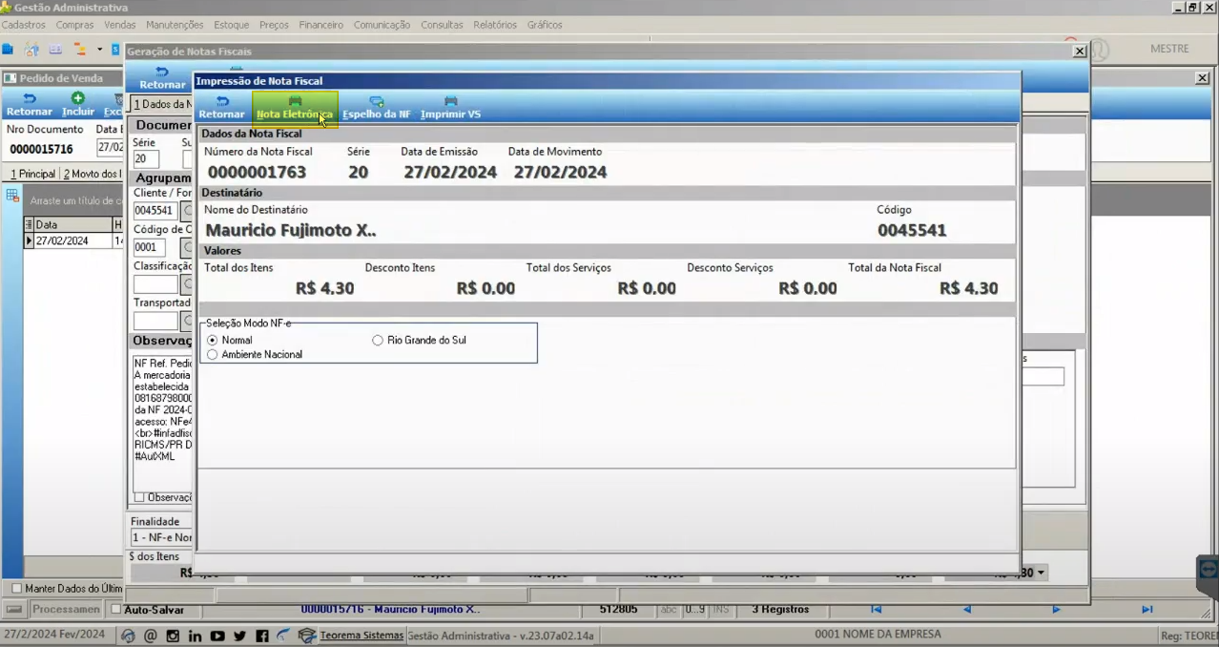Screen dimensions: 1219x647
Task: Click the Data column header in grid
Action: pyautogui.click(x=72, y=224)
